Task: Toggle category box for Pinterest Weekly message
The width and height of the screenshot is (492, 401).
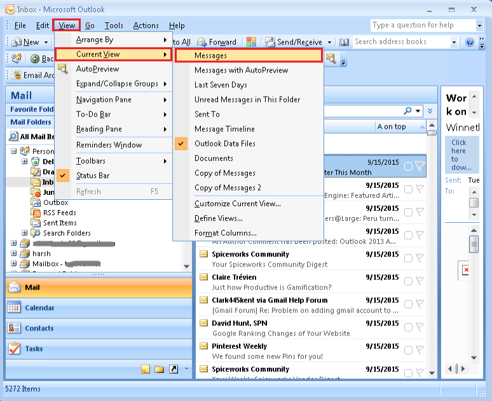Action: 408,350
